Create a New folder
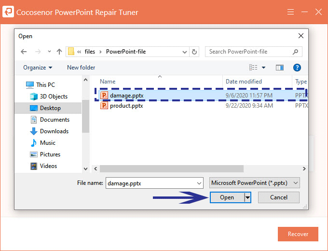 pyautogui.click(x=81, y=68)
